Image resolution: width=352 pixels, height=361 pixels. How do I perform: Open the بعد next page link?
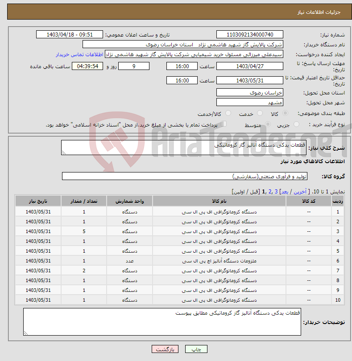pyautogui.click(x=285, y=192)
